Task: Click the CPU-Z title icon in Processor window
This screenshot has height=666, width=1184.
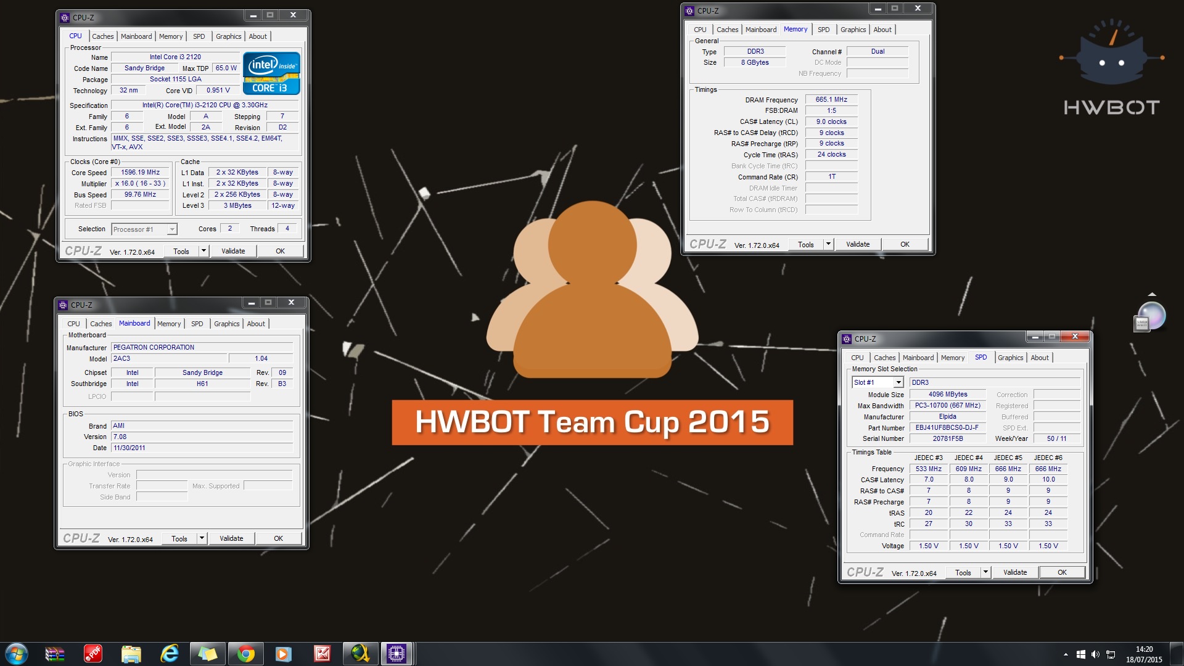Action: 65,17
